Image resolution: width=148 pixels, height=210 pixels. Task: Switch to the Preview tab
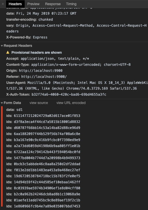point(34,4)
